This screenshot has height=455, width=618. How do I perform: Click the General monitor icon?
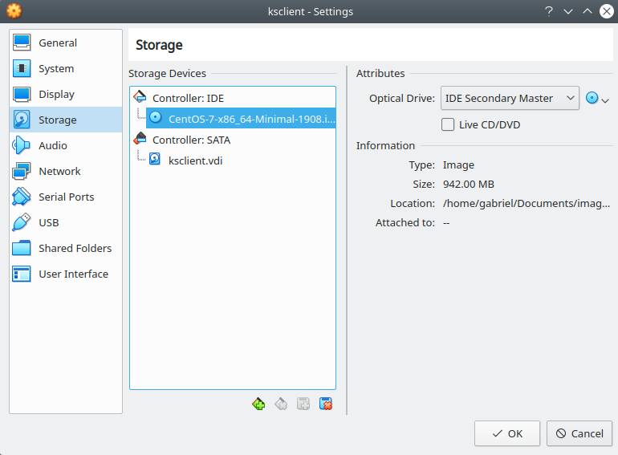tap(22, 43)
